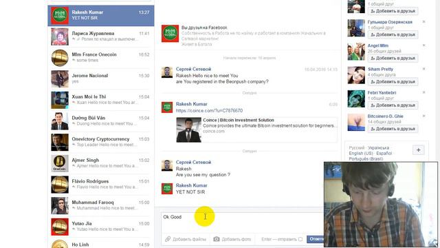Viewport: 440px width, 248px height.
Task: Click Yutao Jia red avatar
Action: click(60, 227)
